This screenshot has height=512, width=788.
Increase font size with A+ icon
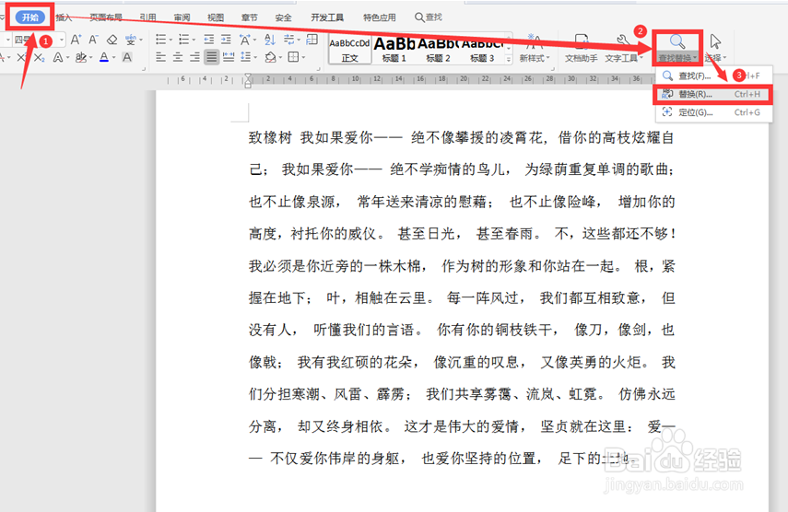pos(76,40)
